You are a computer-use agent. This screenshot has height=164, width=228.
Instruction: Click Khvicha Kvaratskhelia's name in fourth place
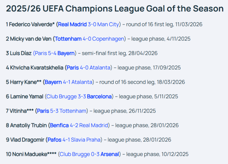coord(37,68)
